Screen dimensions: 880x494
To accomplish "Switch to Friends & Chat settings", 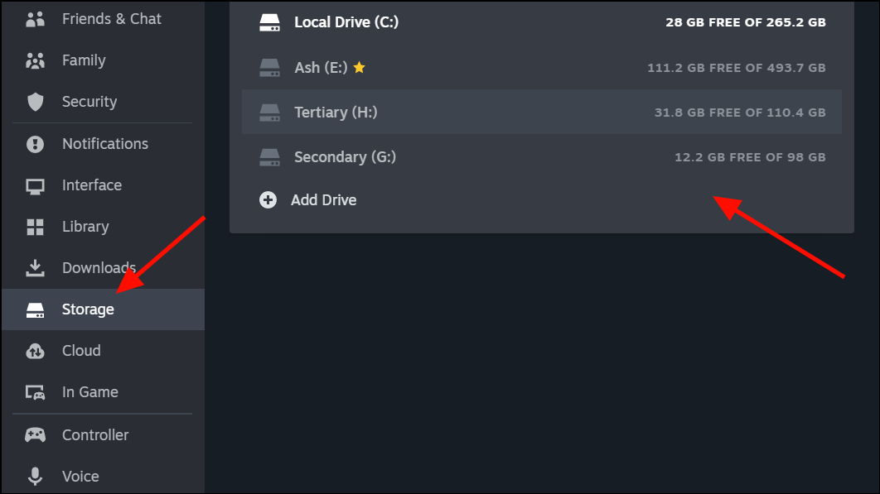I will (110, 18).
